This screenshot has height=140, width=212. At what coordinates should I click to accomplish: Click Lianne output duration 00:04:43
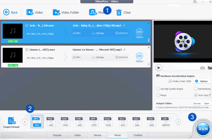[123, 57]
